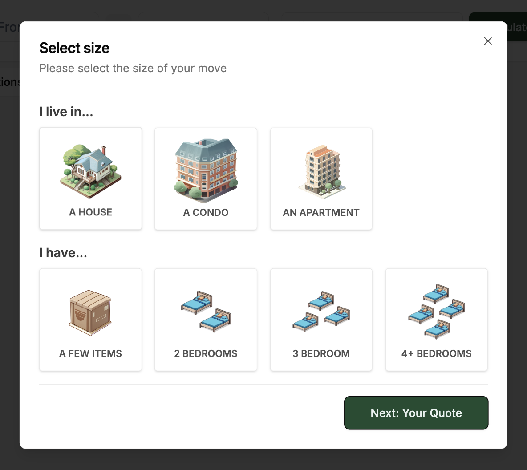Choose the "4+ BEDROOMS" card
This screenshot has height=470, width=527.
coord(436,320)
